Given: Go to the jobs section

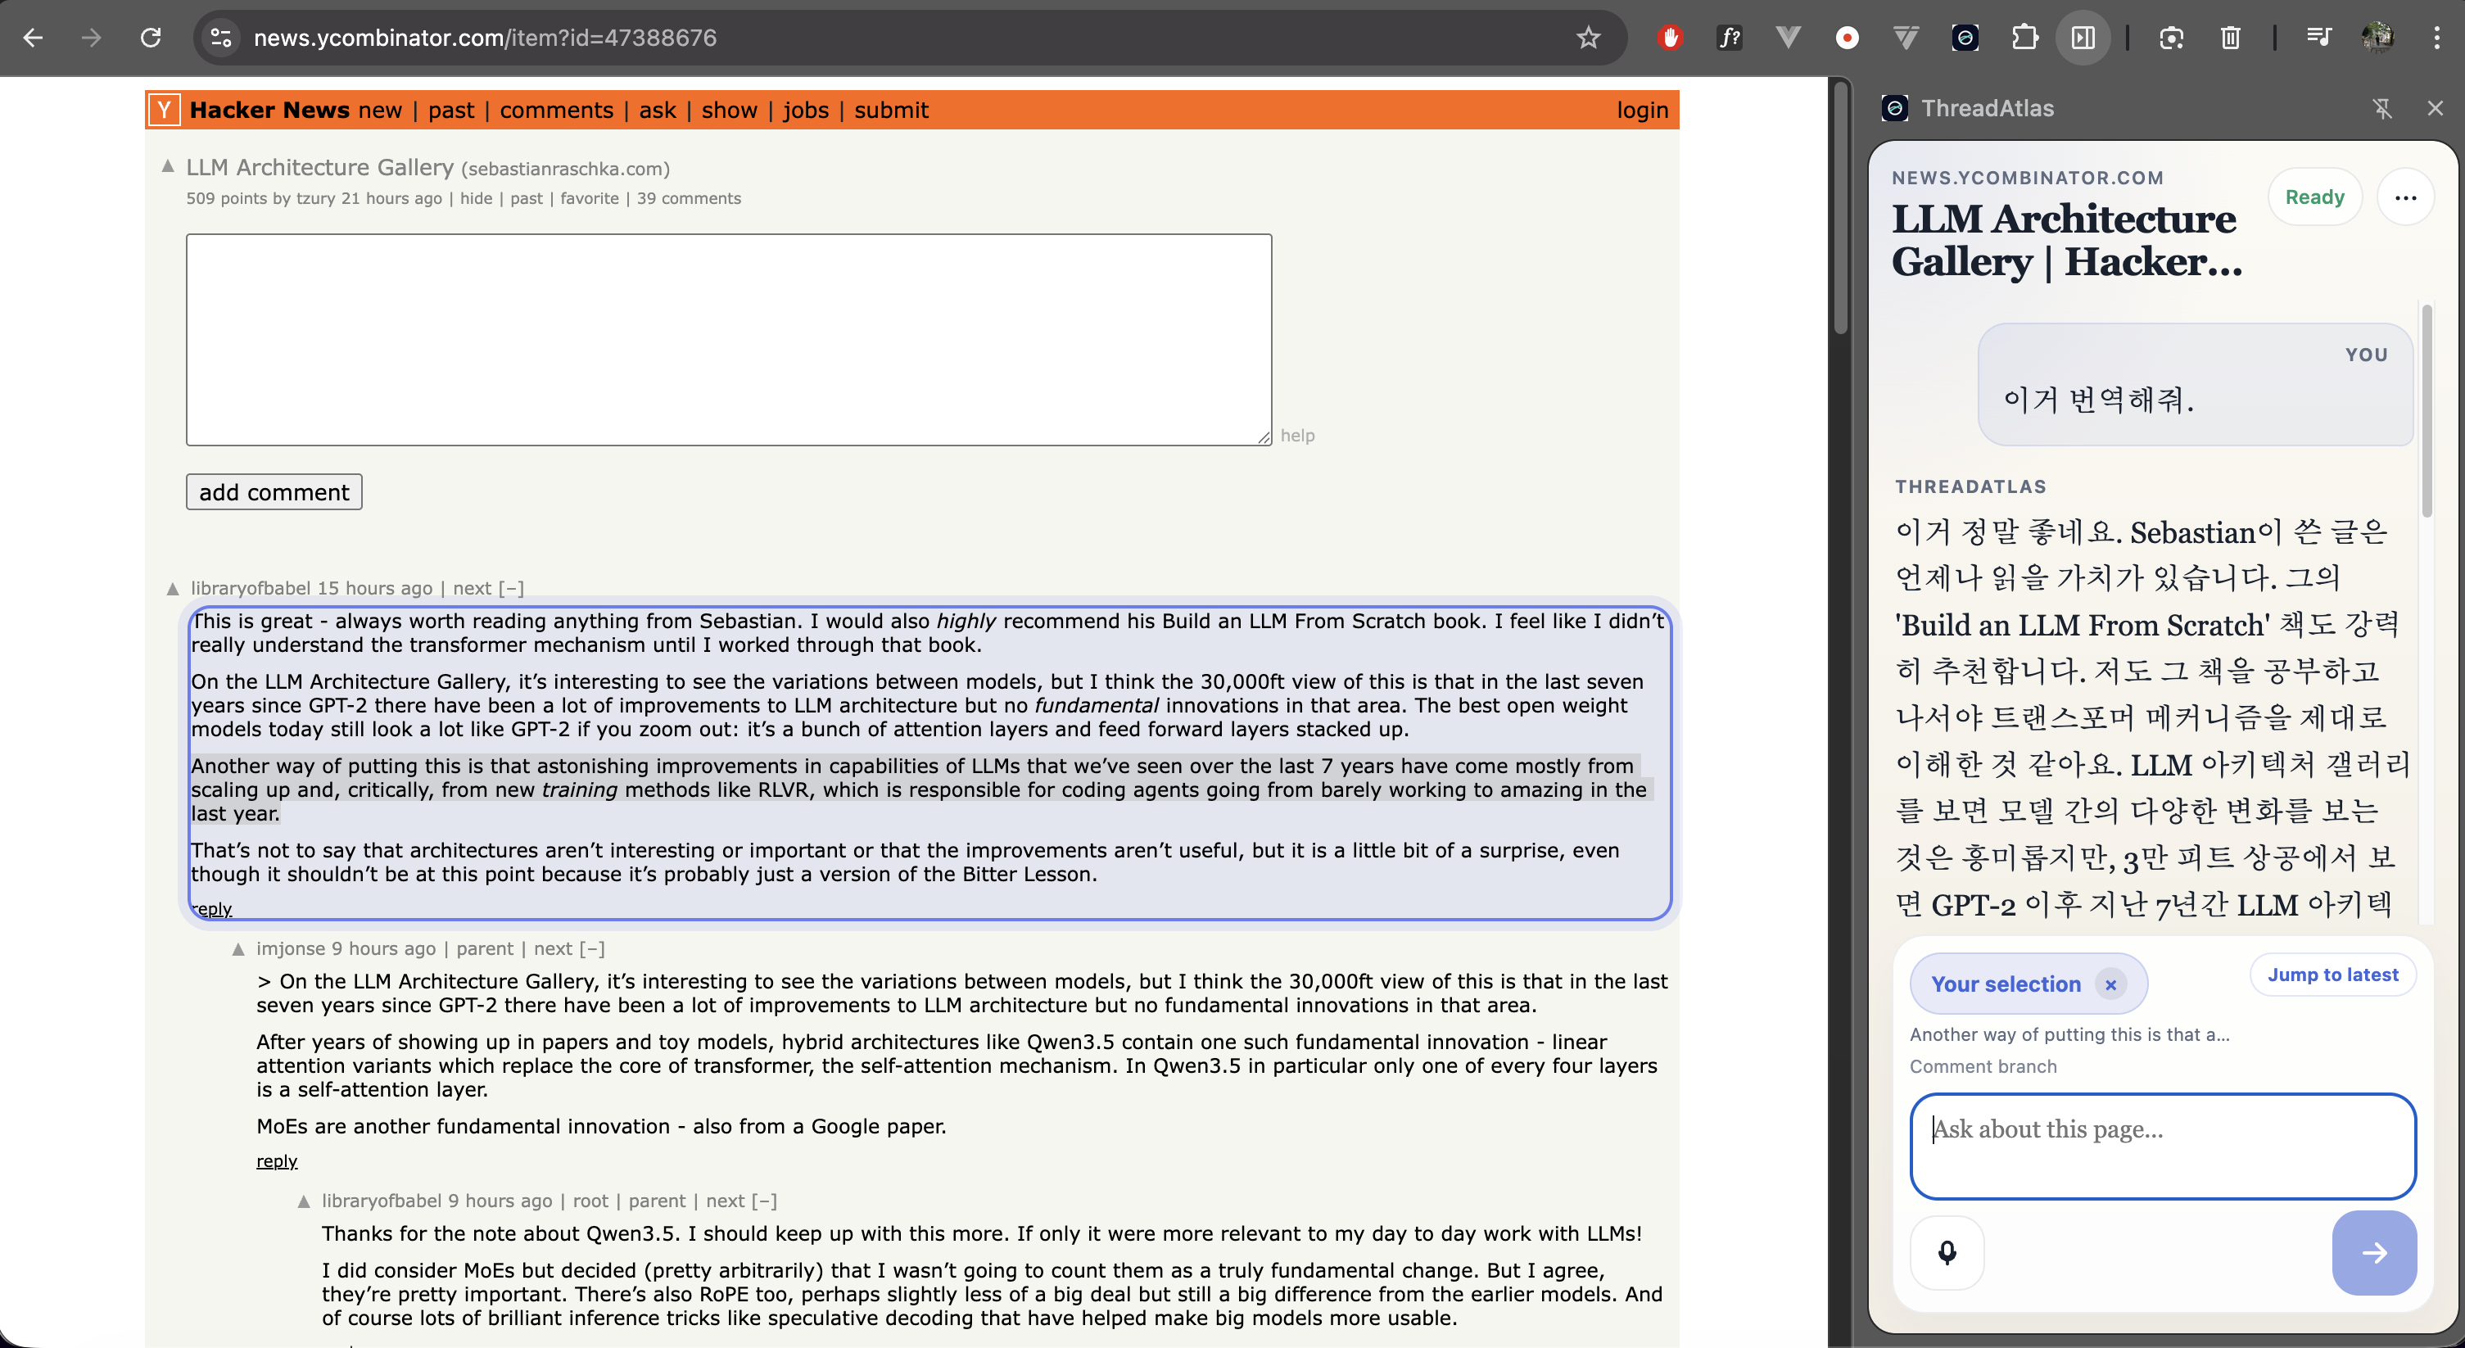Looking at the screenshot, I should (x=805, y=110).
